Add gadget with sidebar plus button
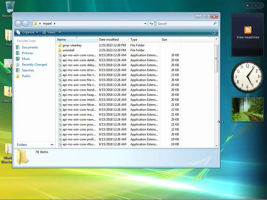 (x=247, y=5)
